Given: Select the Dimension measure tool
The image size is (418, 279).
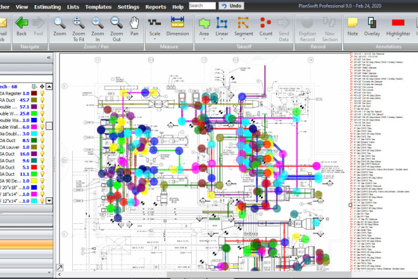Looking at the screenshot, I should point(177,27).
